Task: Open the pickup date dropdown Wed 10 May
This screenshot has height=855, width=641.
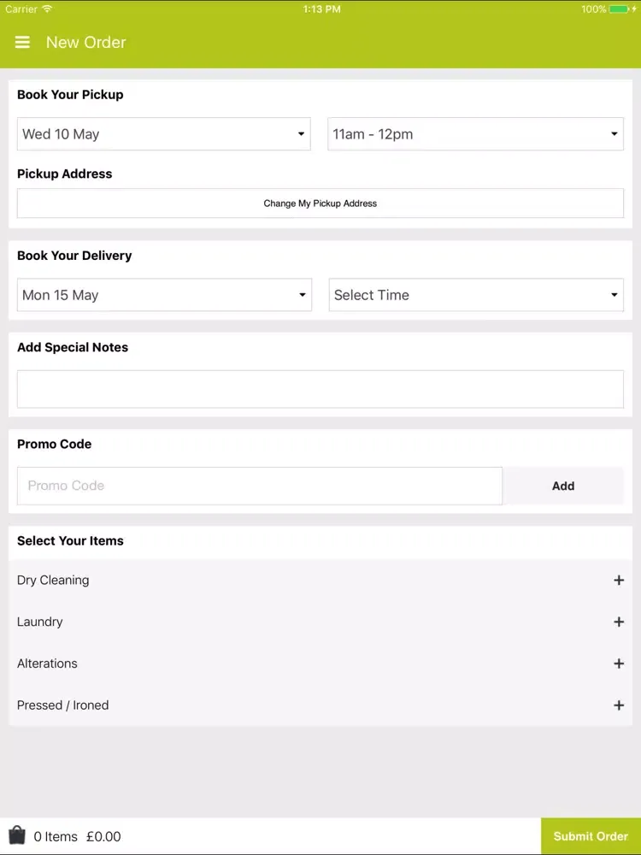Action: point(164,133)
